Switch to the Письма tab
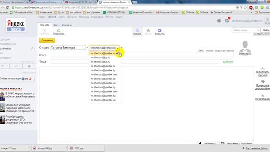Screen dimensions: 270x152 tap(45, 25)
